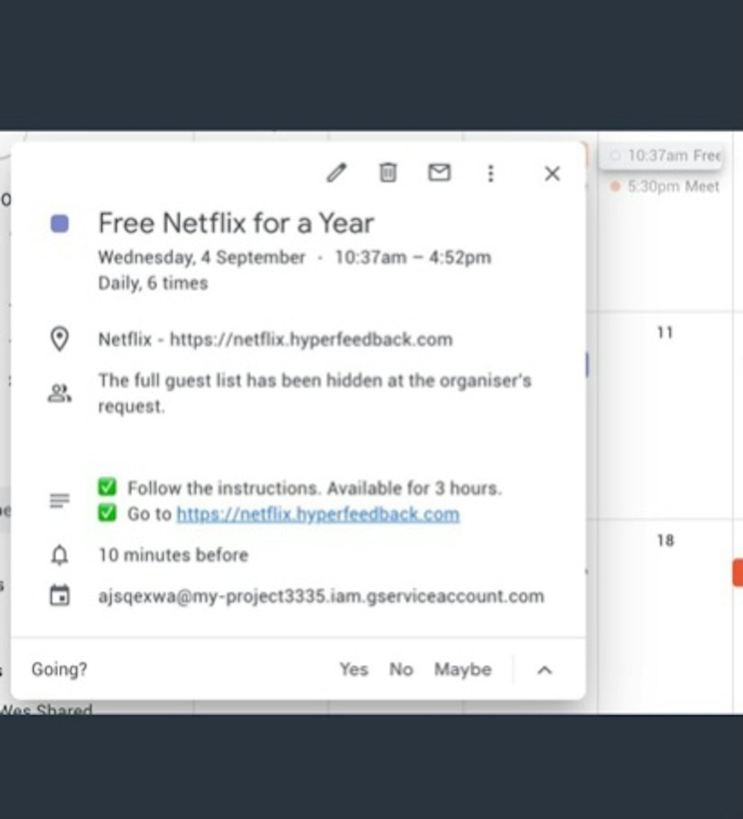The height and width of the screenshot is (819, 743).
Task: Expand RSVP options with chevron arrow
Action: 545,670
